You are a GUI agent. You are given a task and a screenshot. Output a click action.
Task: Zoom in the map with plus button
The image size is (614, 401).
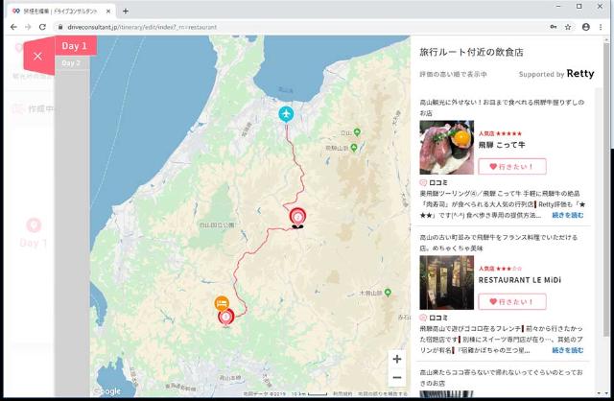(x=396, y=359)
